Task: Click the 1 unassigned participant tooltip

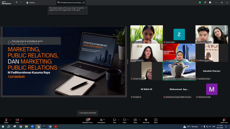Action: pyautogui.click(x=88, y=113)
